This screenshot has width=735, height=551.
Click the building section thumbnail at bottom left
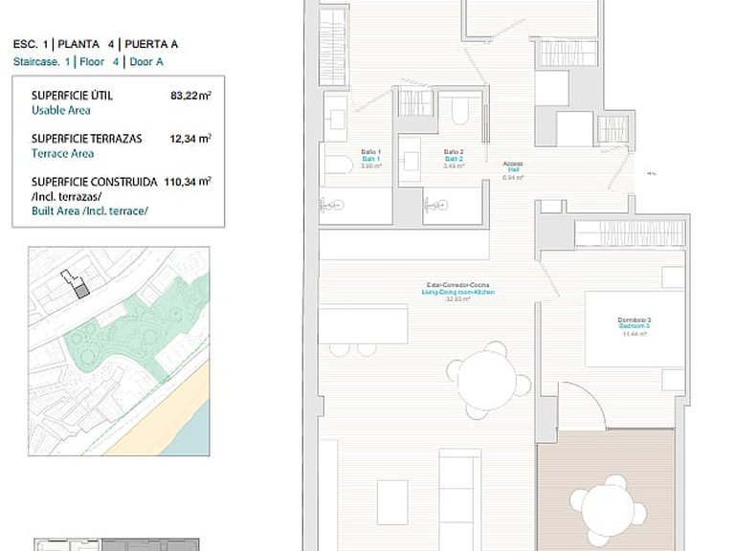tap(117, 544)
